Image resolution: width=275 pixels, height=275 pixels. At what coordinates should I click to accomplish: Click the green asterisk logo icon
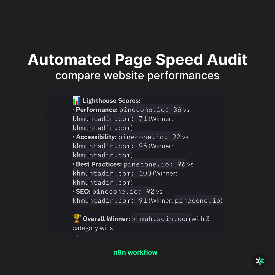click(x=259, y=261)
